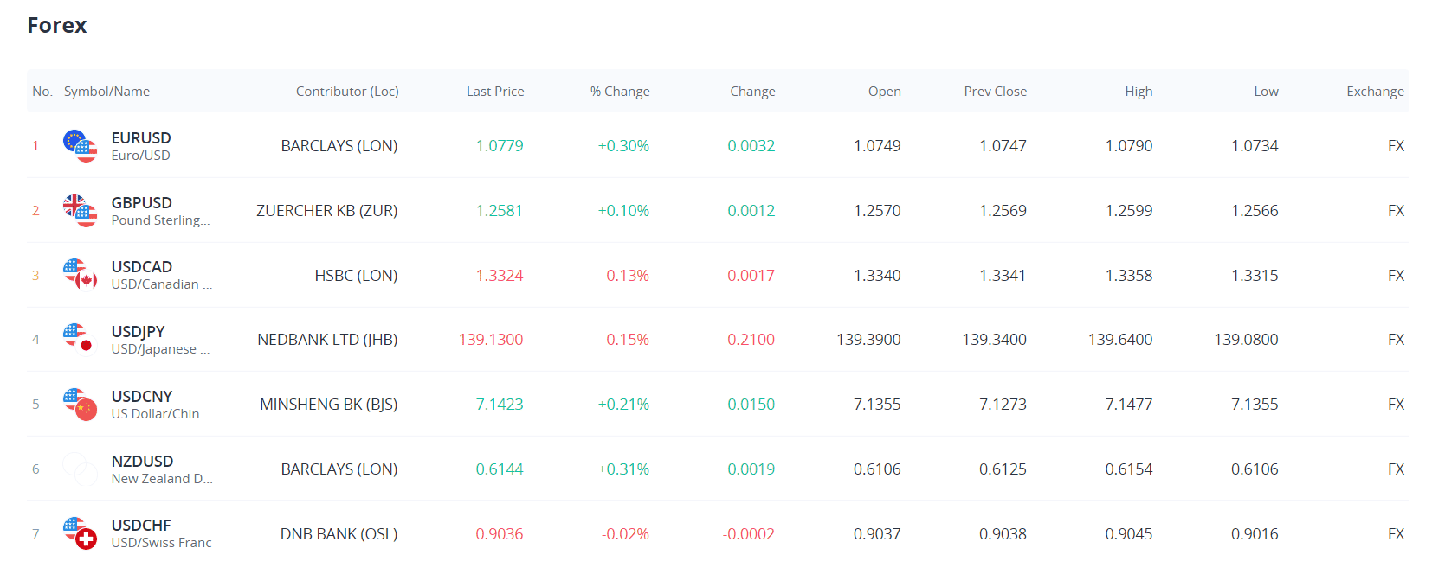Click the NZDUSD +0.31% change value

click(x=623, y=469)
